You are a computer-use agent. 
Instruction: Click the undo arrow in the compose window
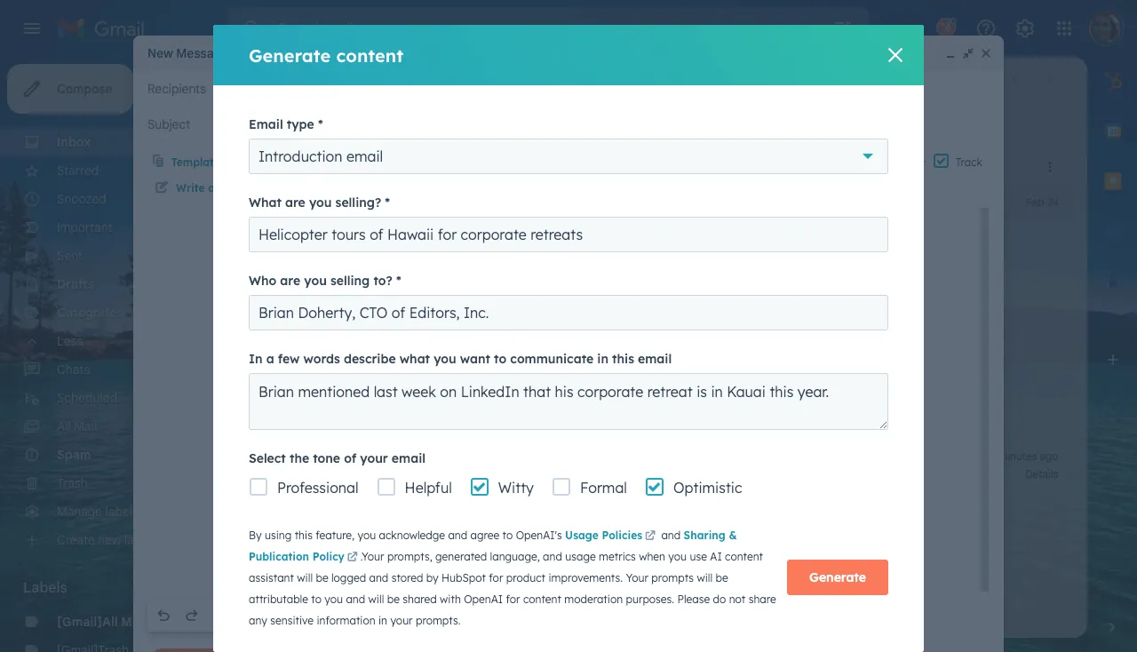163,615
